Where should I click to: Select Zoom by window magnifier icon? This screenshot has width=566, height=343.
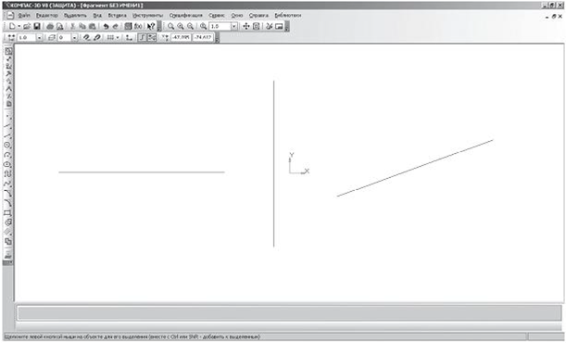(170, 26)
